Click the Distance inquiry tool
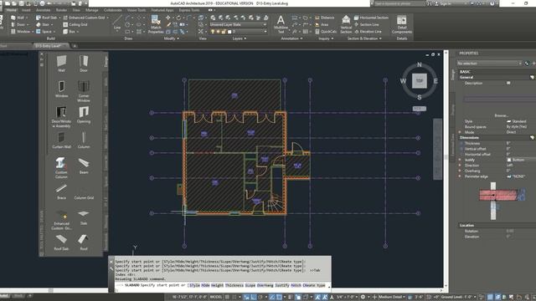The height and width of the screenshot is (301, 536). (324, 18)
